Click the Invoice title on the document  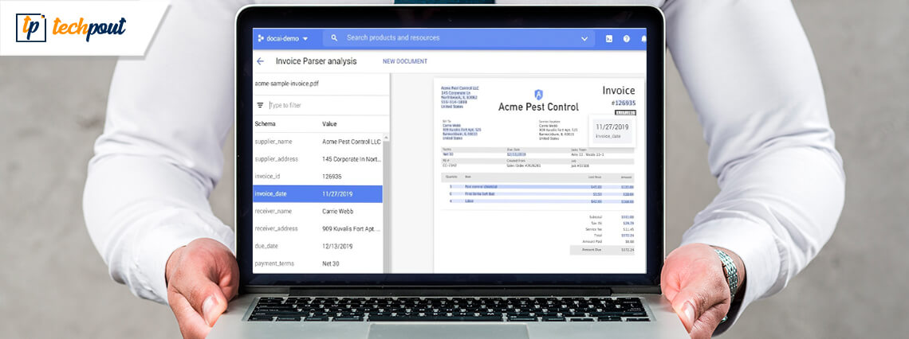(x=619, y=90)
